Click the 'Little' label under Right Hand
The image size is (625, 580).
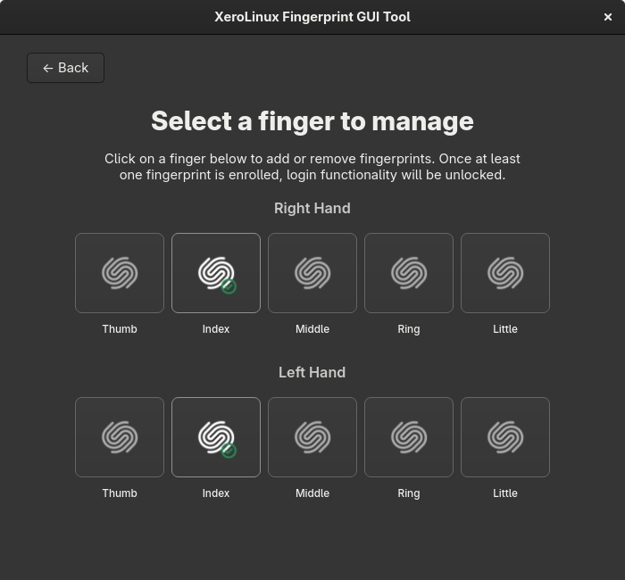tap(505, 329)
